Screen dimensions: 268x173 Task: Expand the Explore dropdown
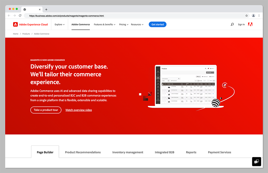[x=60, y=24]
